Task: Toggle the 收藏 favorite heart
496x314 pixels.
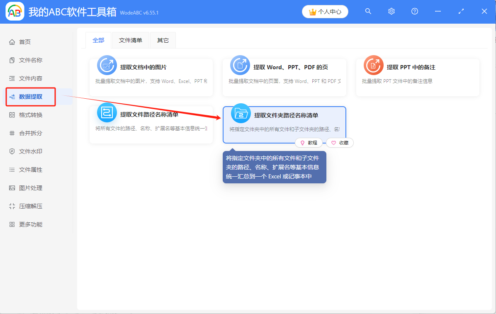Action: pyautogui.click(x=340, y=142)
